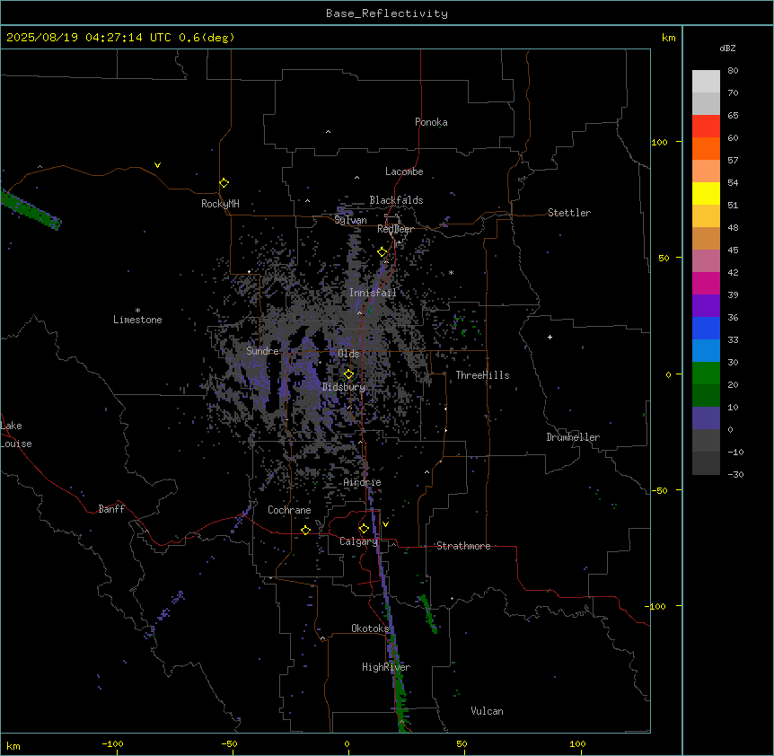
Task: Click the HighRiver label
Action: (386, 667)
